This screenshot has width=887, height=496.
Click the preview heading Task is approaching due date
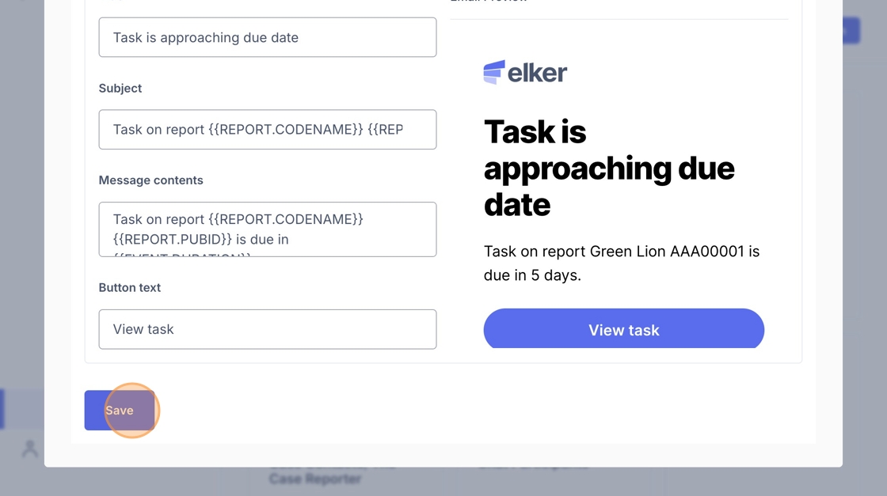[609, 168]
